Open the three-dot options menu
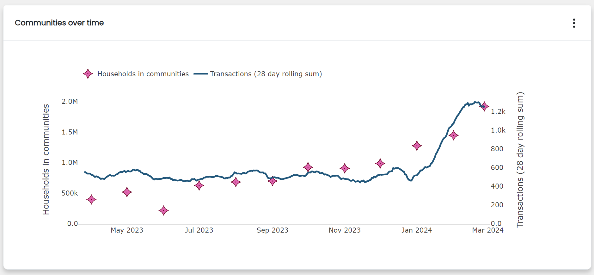 (574, 23)
